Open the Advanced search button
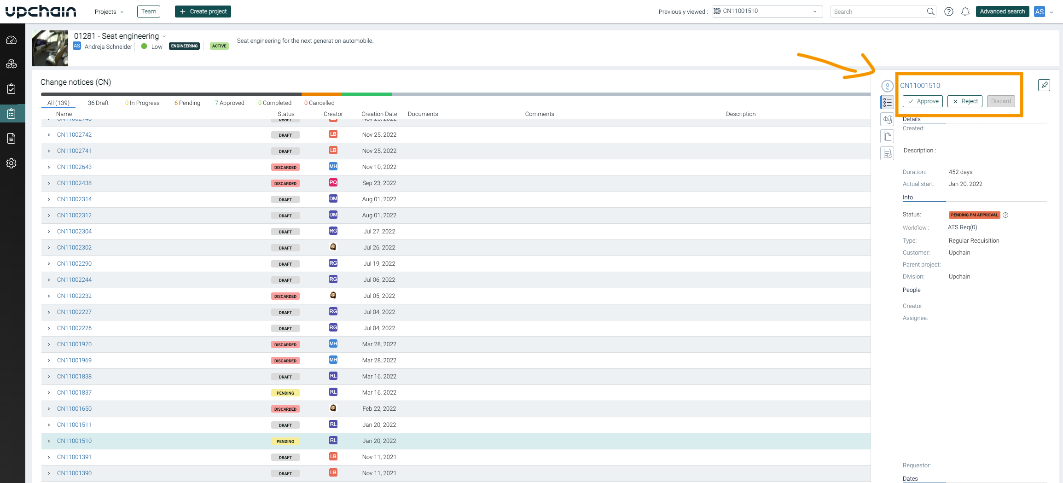Screen dimensions: 1063x483 (1002, 12)
